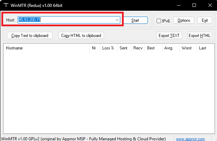Expand the Host dropdown arrow
This screenshot has width=217, height=141.
(117, 20)
